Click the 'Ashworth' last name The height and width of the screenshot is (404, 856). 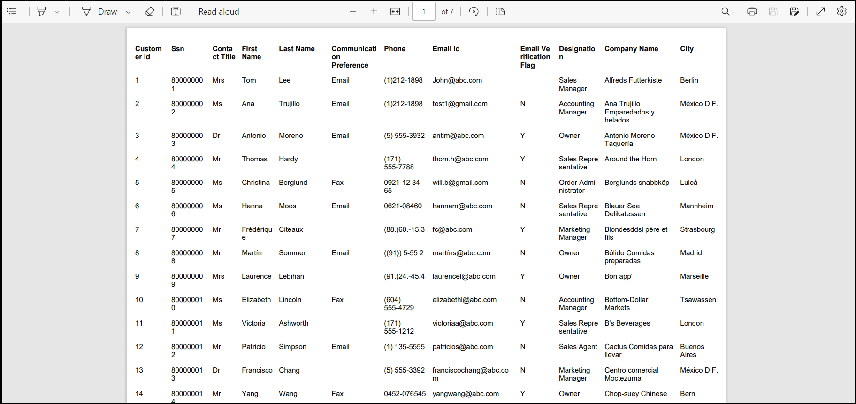[293, 323]
